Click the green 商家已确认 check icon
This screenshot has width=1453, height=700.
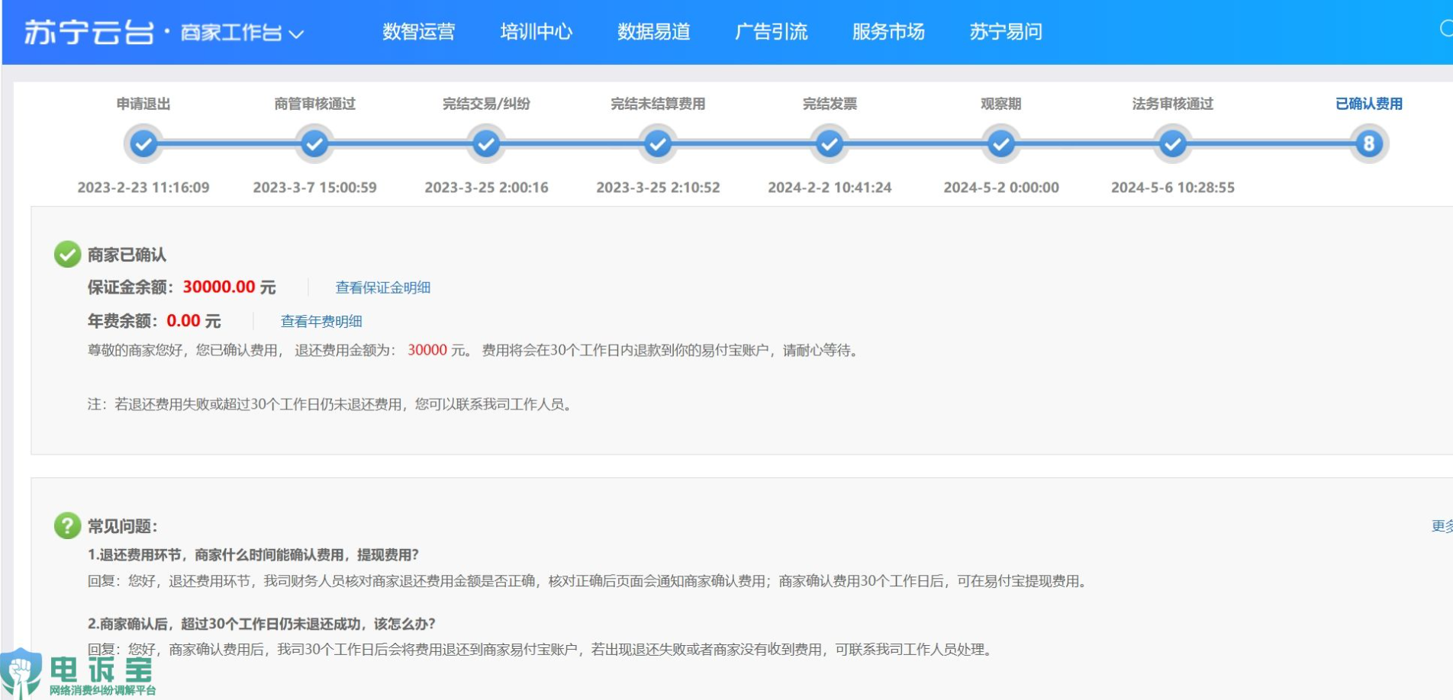click(x=67, y=254)
